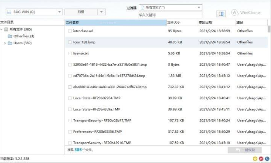Collapse the 所有文件 (385) tree node
Screen dimensions: 271x163
[2, 29]
